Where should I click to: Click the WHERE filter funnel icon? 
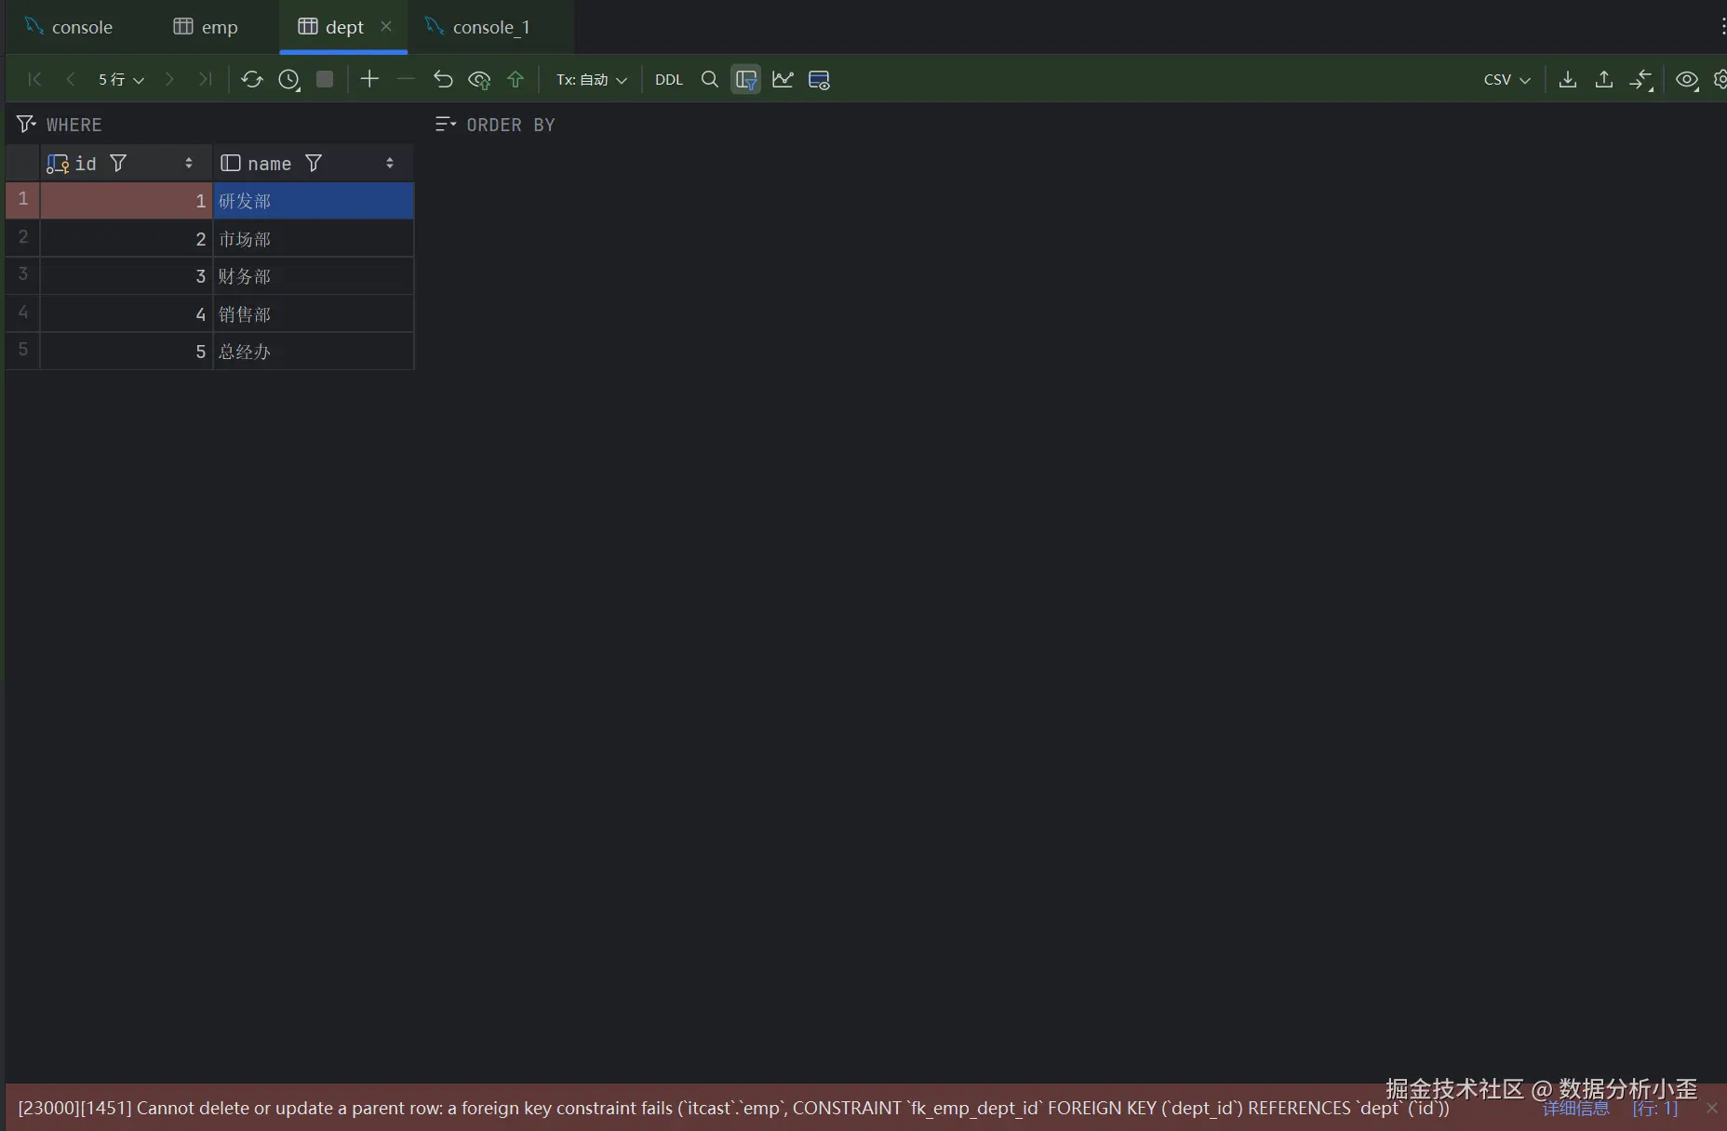(x=26, y=125)
